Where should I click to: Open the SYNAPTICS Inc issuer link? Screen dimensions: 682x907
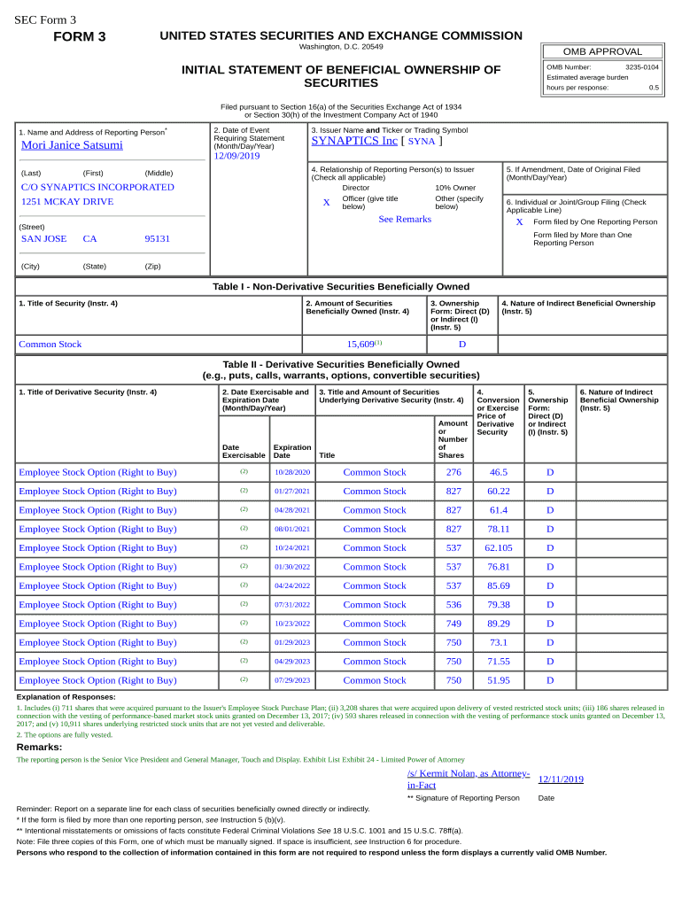354,141
